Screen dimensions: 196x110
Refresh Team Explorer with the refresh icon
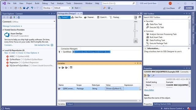19,17
